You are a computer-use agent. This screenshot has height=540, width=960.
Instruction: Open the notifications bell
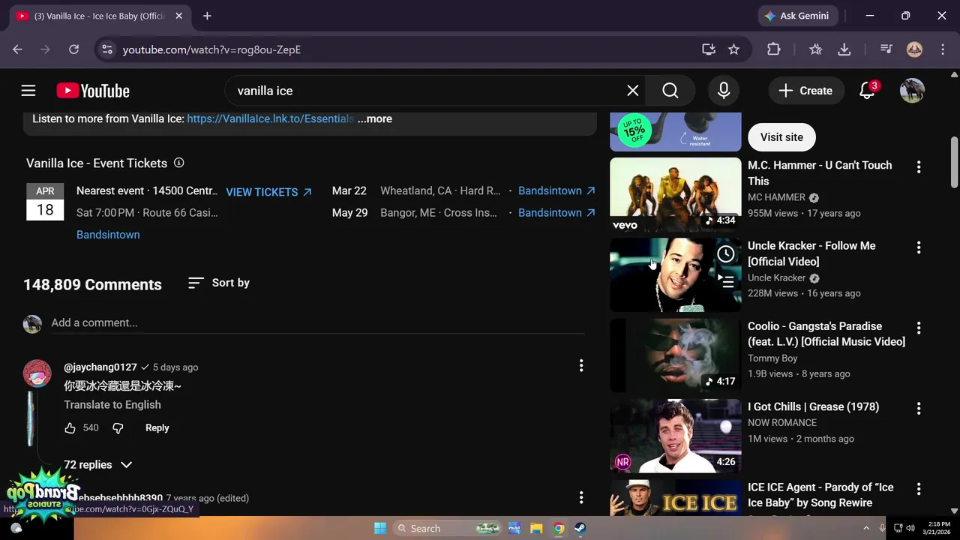coord(867,91)
